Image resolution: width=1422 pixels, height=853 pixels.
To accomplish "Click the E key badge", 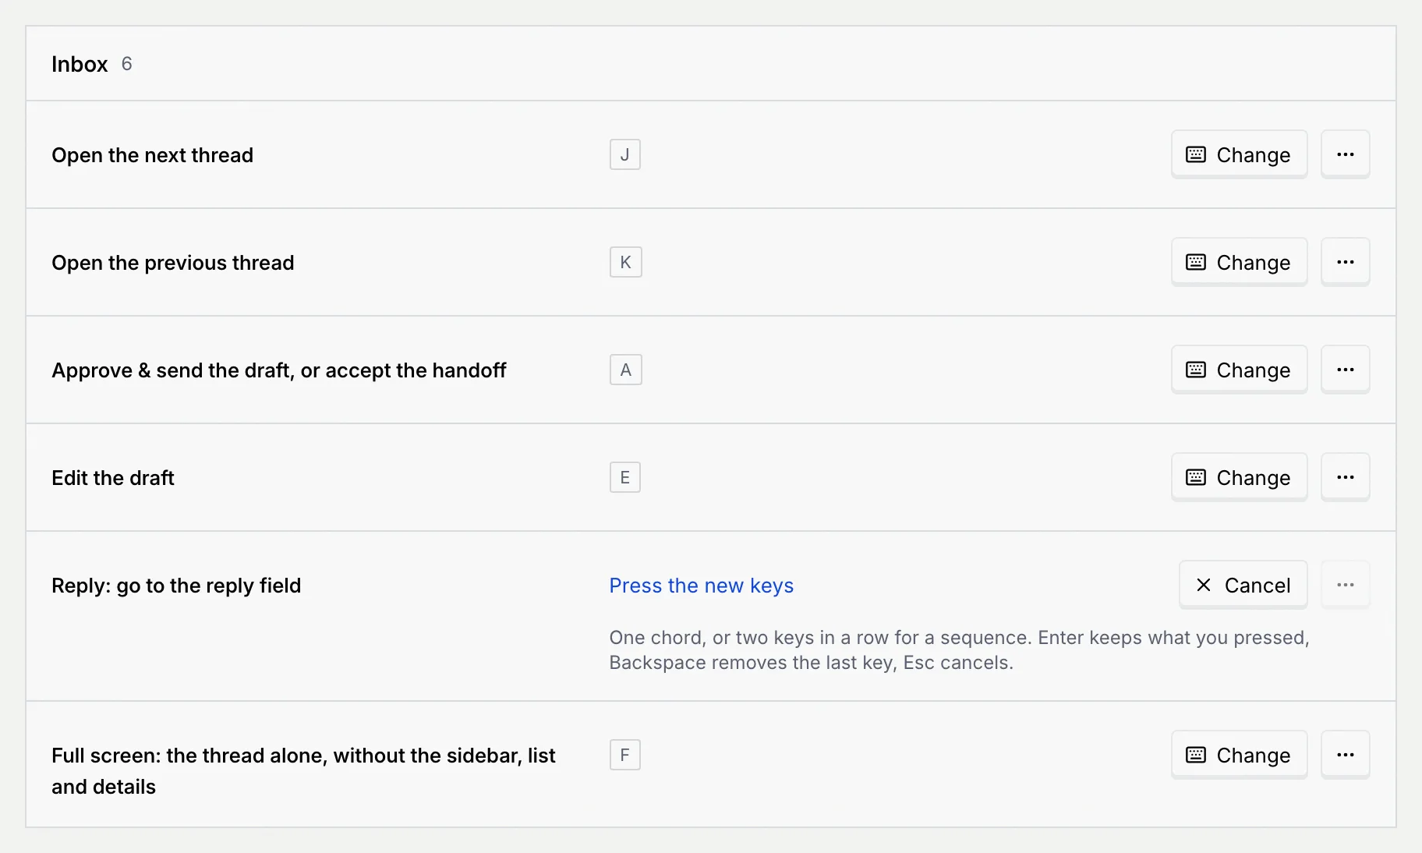I will 624,477.
